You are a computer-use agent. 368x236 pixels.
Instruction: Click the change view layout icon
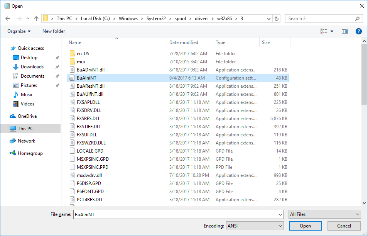click(x=324, y=31)
